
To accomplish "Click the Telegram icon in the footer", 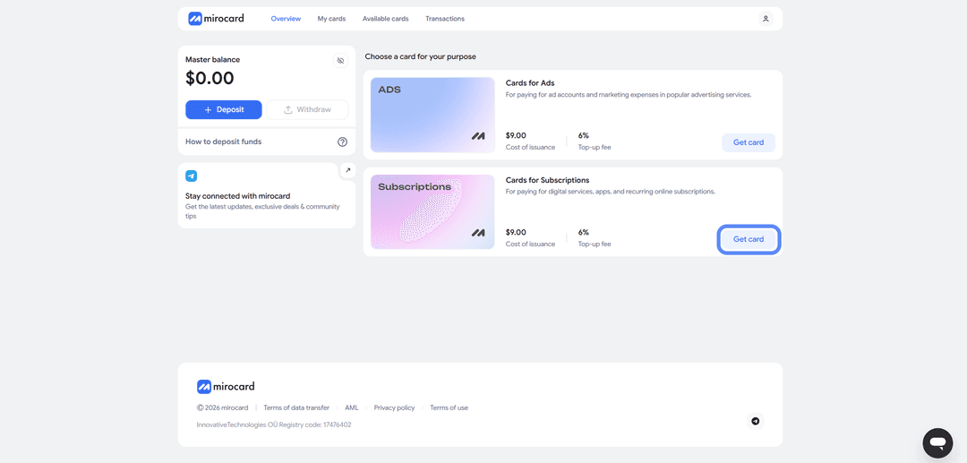I will [x=756, y=421].
